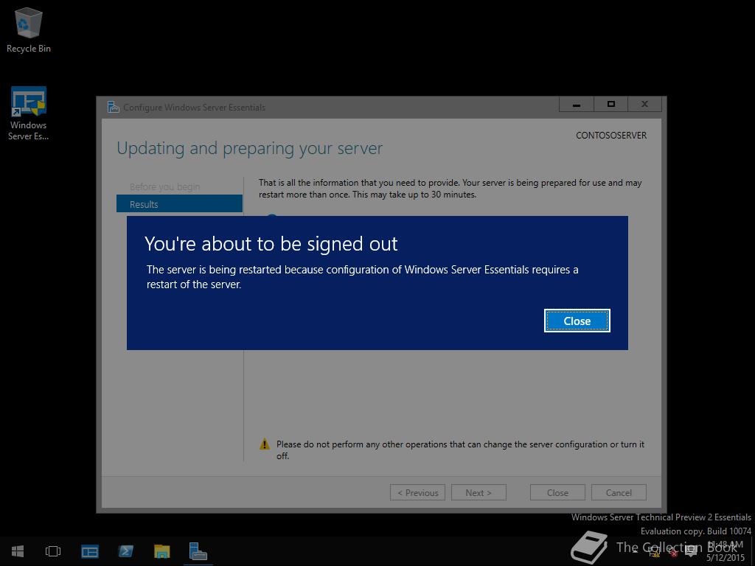Close the Configure Windows Server Essentials window
This screenshot has height=566, width=755.
(644, 105)
